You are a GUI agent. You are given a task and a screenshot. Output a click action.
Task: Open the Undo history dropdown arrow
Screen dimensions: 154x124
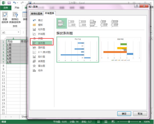[18, 3]
